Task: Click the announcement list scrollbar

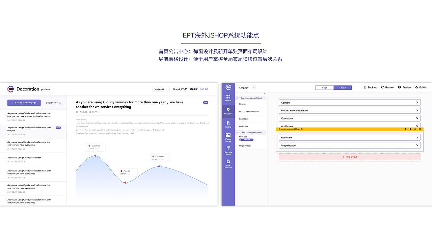Action: (66, 136)
